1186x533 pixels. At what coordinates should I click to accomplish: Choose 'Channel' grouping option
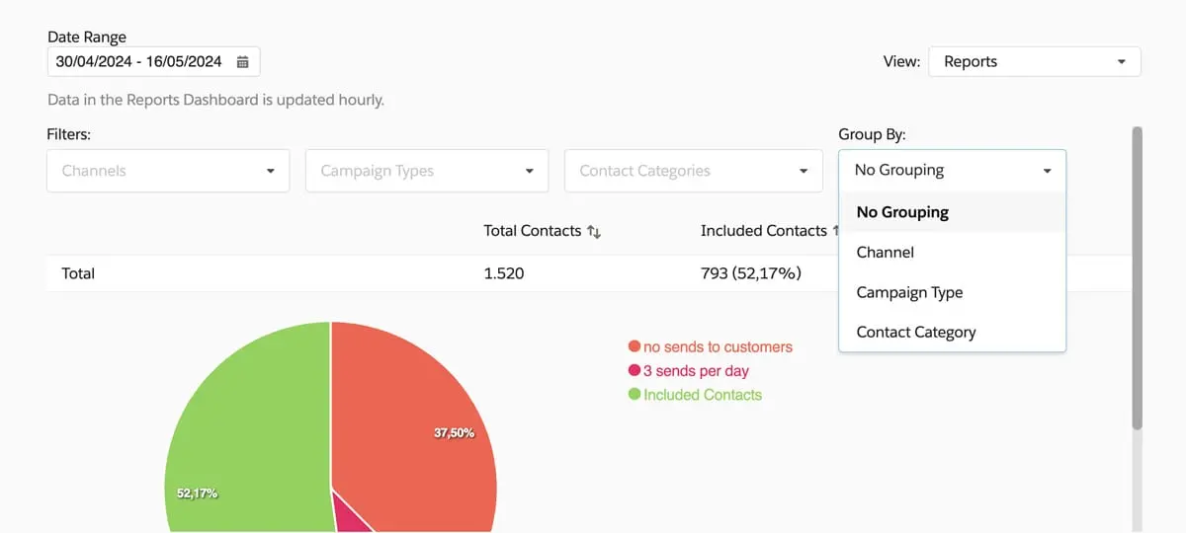(886, 253)
